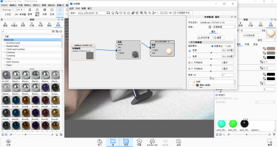The width and height of the screenshot is (277, 147).
Task: Click the trash icon next to 类型 in the properties panel
Action: click(210, 27)
